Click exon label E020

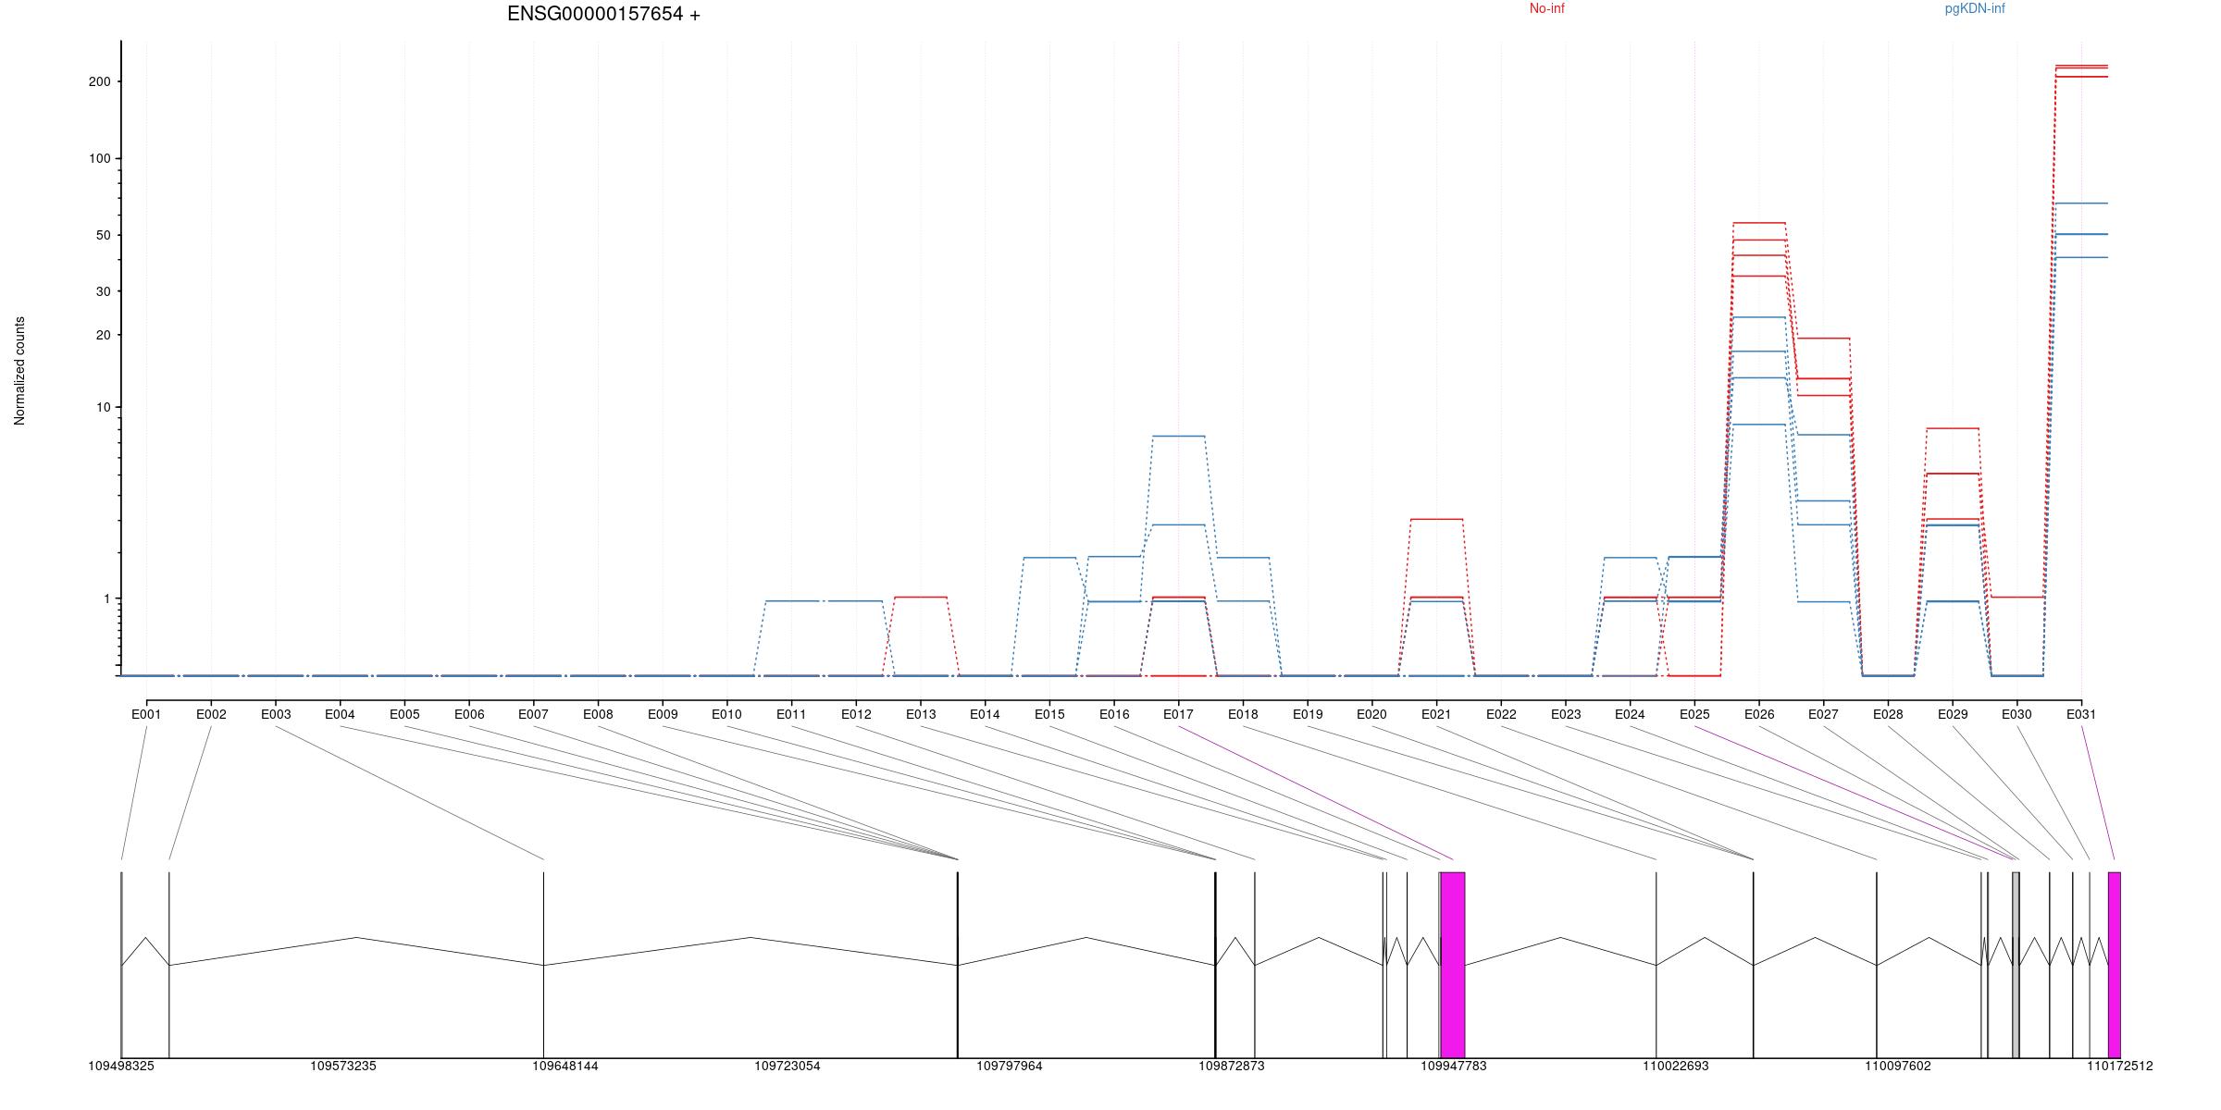coord(1371,714)
